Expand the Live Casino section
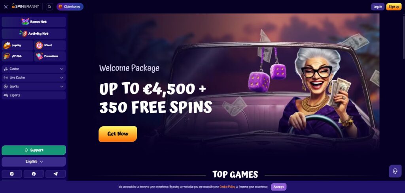Viewport: 405px width, 193px height. click(34, 78)
